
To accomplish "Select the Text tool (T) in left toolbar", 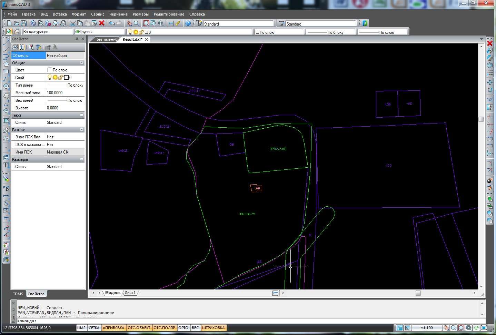I will (6, 165).
